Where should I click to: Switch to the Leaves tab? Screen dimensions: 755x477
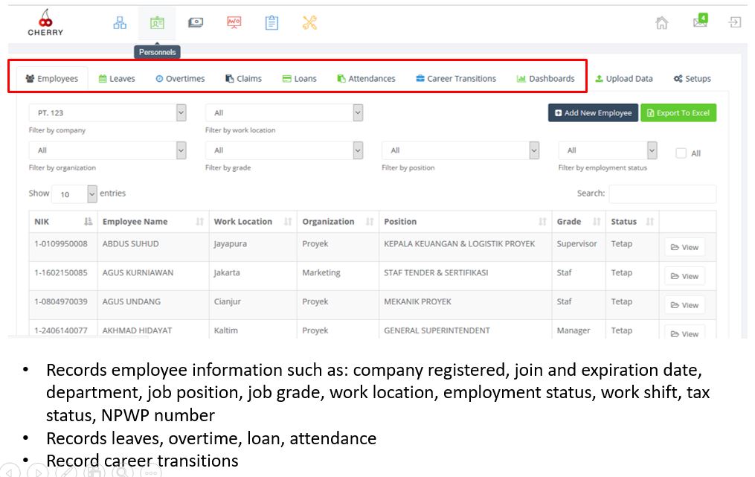point(117,79)
